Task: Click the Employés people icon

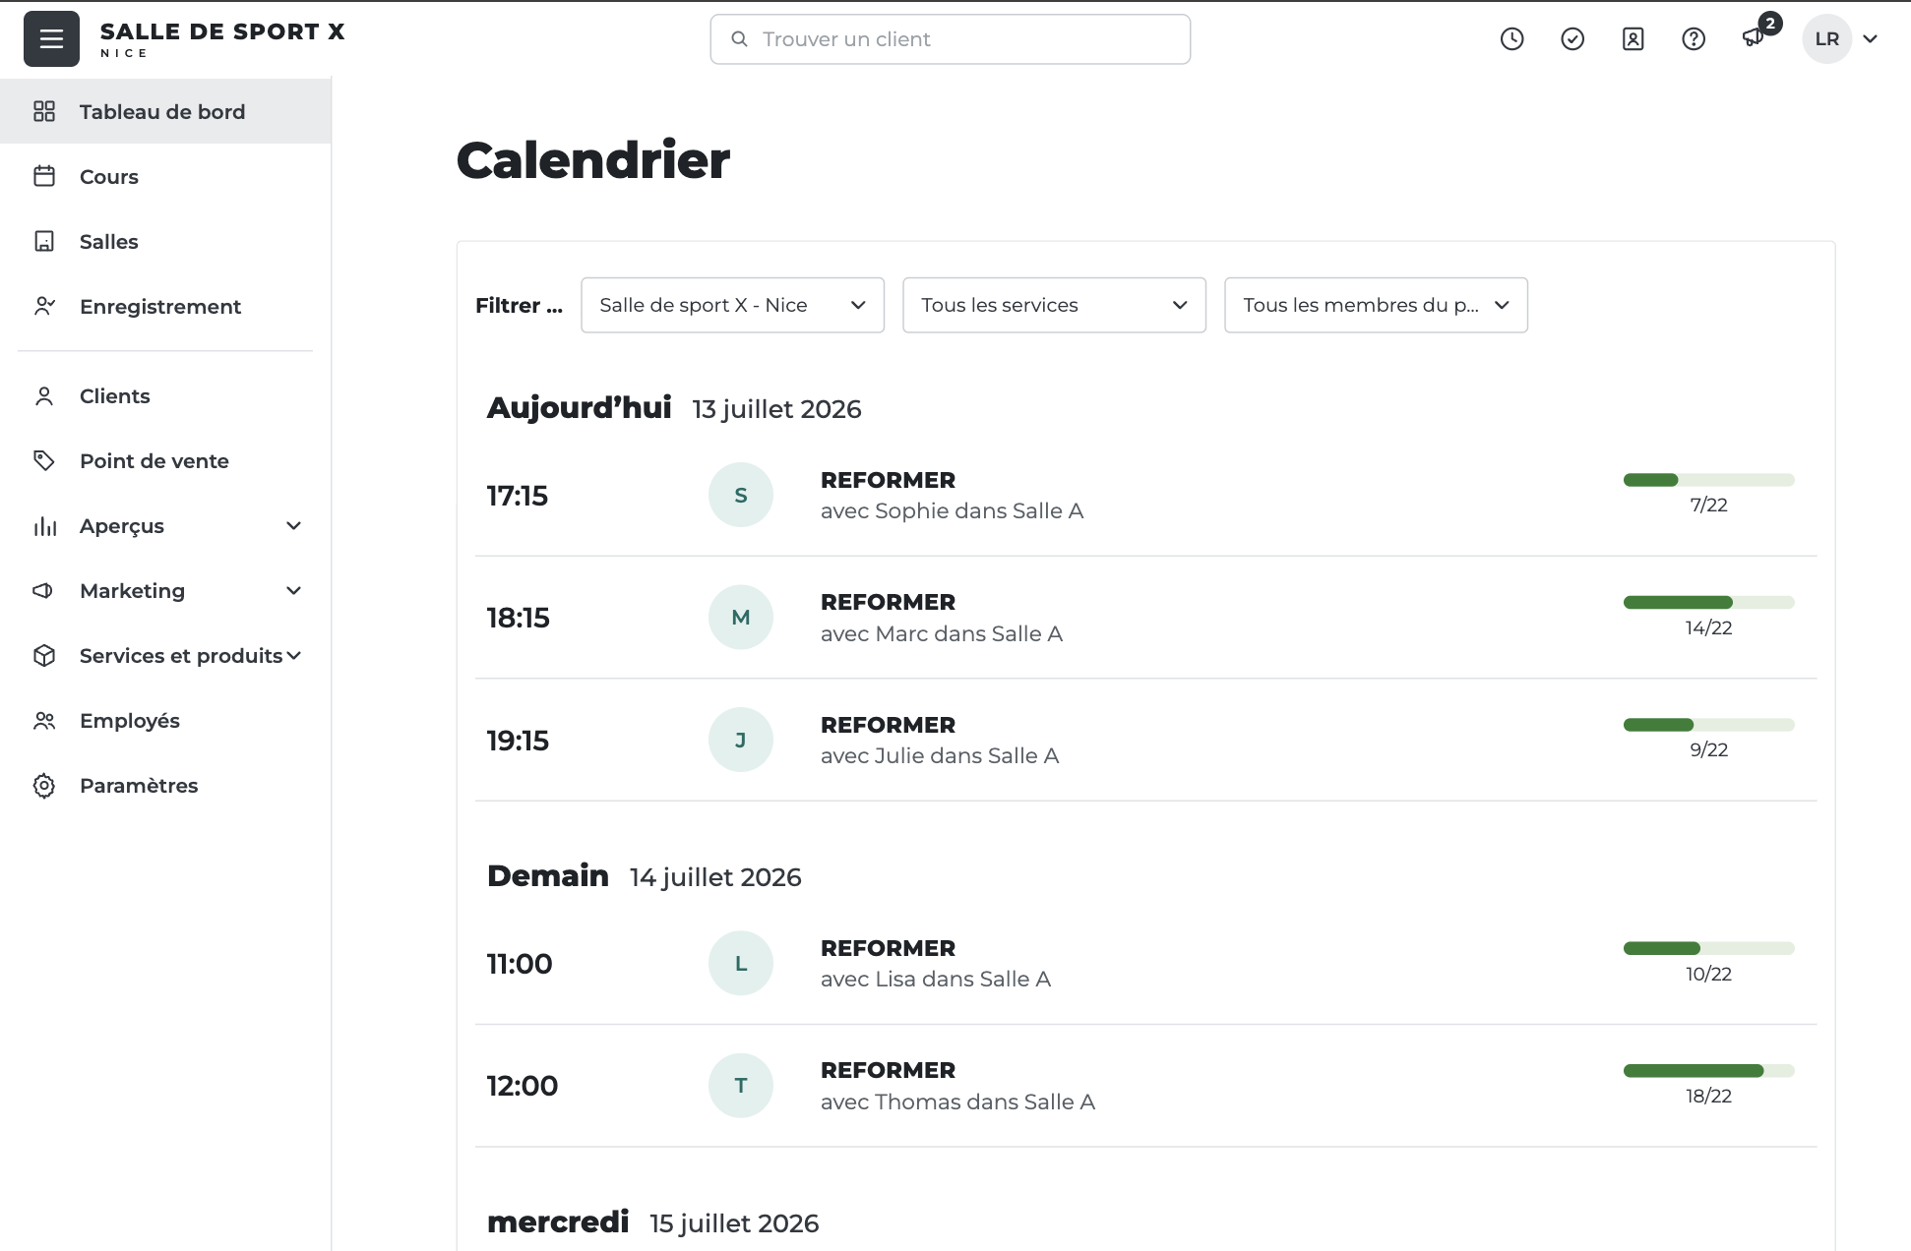Action: (44, 721)
